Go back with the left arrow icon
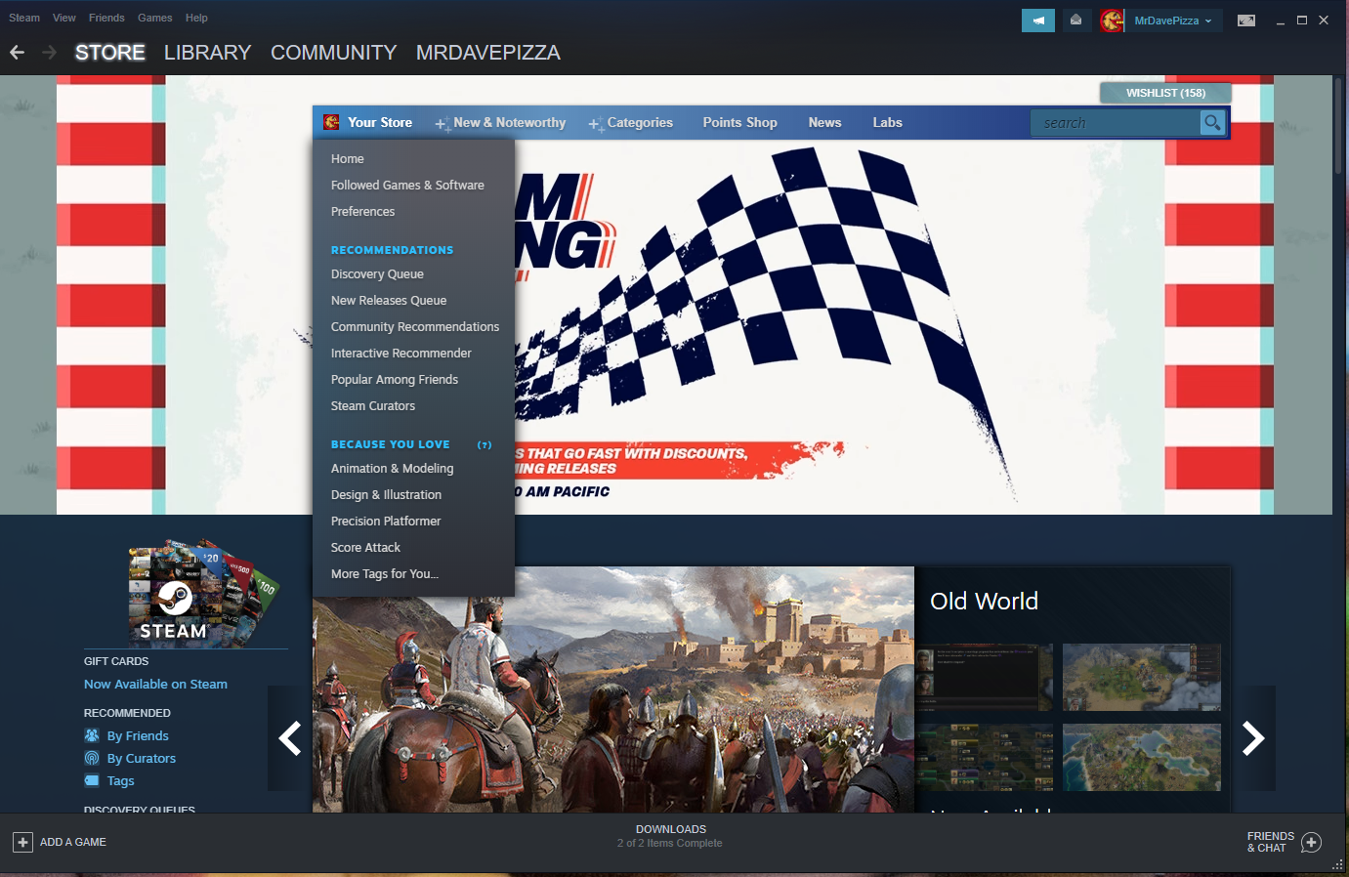 click(x=17, y=53)
